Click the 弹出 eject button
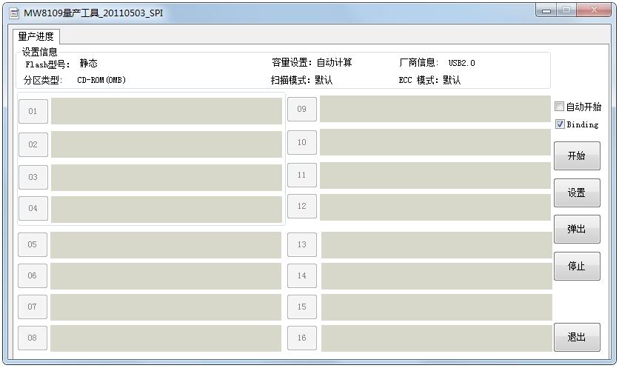619x368 pixels. coord(577,229)
